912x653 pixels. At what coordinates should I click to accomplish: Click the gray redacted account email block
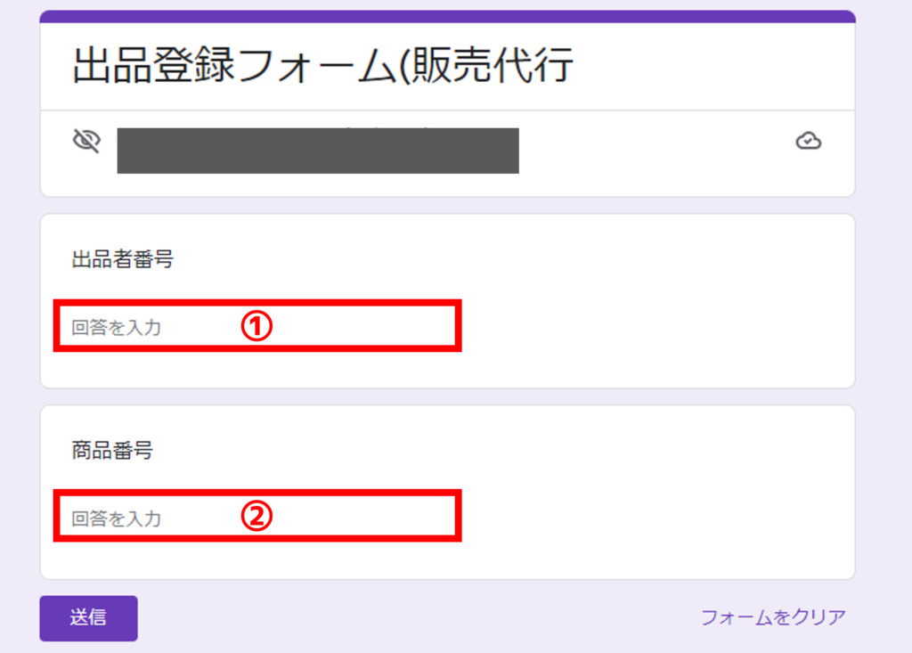(318, 151)
